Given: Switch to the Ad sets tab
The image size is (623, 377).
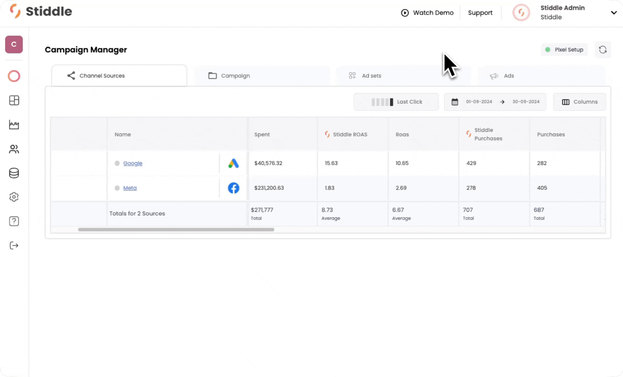Looking at the screenshot, I should (x=403, y=76).
